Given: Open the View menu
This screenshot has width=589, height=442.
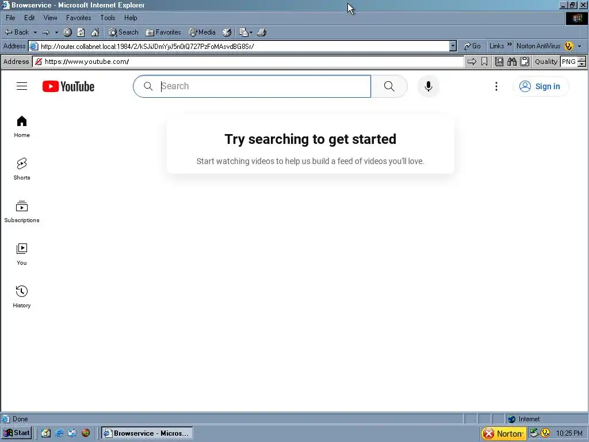Looking at the screenshot, I should [51, 18].
